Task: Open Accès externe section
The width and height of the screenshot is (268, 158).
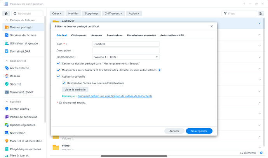Action: click(19, 68)
